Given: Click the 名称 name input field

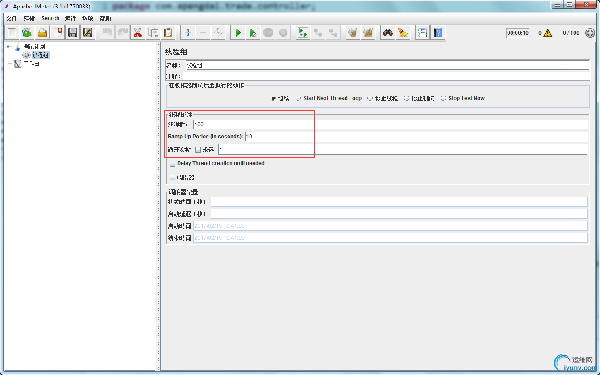Looking at the screenshot, I should (x=387, y=65).
